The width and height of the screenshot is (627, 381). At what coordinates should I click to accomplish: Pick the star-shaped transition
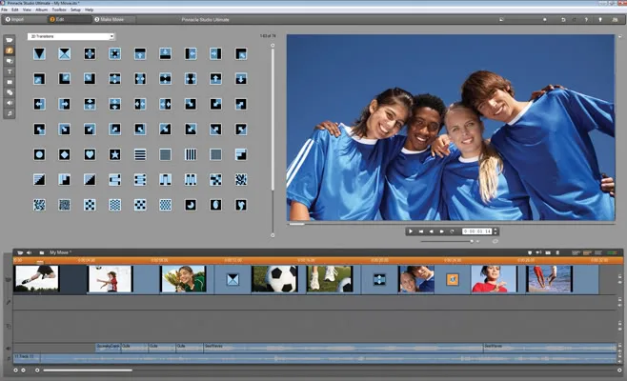point(114,154)
